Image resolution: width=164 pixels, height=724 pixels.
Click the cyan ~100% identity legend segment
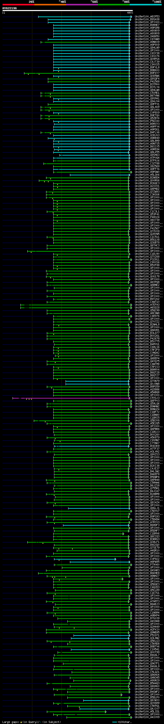pyautogui.click(x=146, y=5)
